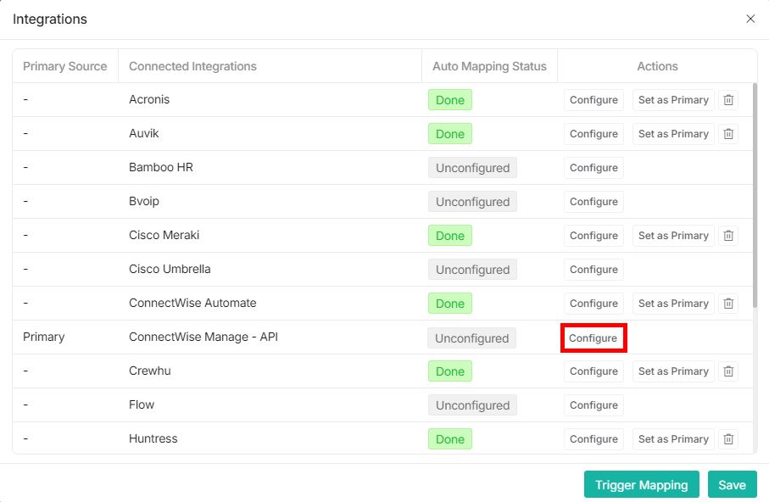Configure the Bvoip integration
Image resolution: width=769 pixels, height=502 pixels.
(593, 201)
